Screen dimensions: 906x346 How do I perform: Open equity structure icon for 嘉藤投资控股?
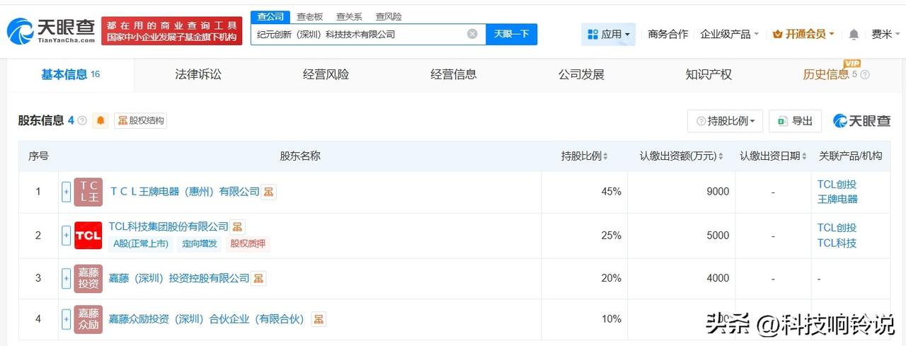(x=259, y=278)
